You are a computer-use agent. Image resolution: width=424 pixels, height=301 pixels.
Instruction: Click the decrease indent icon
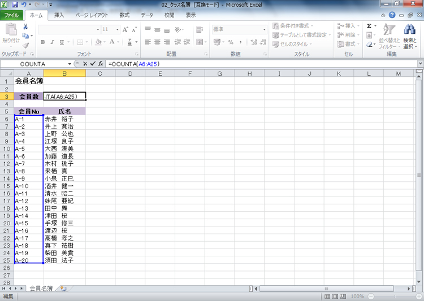point(178,42)
